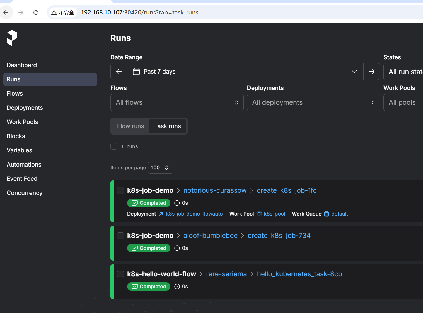Reload the page with refresh icon
Image resolution: width=423 pixels, height=313 pixels.
click(36, 13)
